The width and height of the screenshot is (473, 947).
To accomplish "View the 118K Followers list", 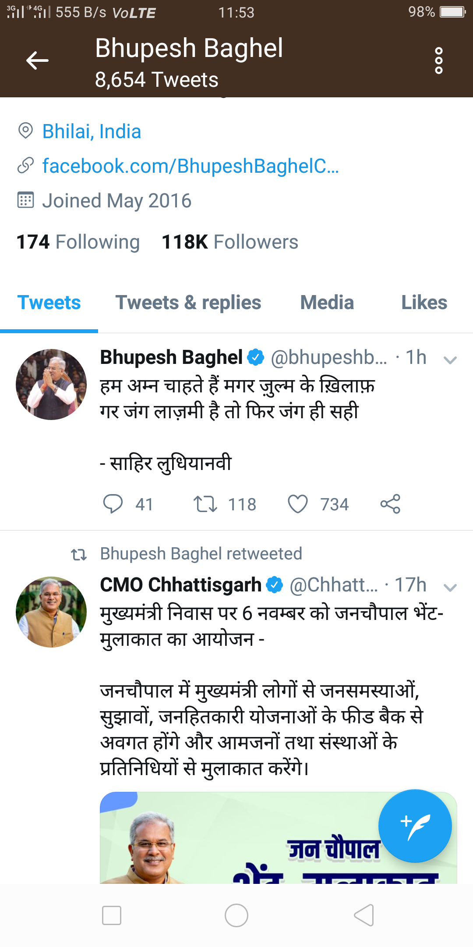I will point(230,242).
